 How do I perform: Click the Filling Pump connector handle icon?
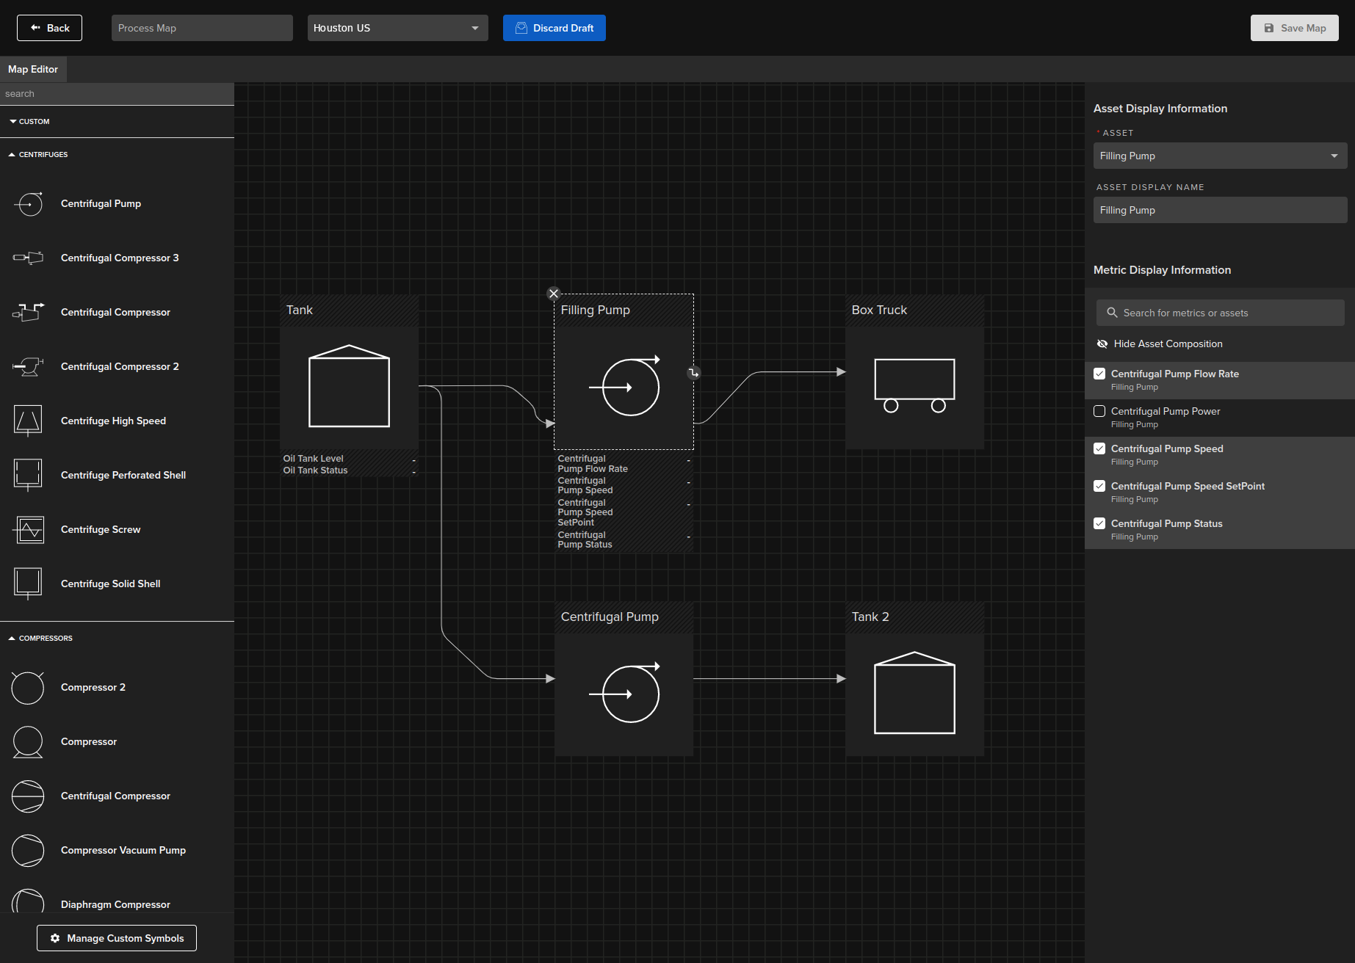point(693,373)
